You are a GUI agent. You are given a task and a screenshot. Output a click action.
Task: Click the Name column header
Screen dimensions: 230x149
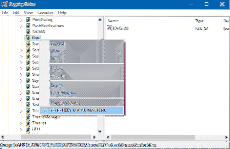[113, 21]
